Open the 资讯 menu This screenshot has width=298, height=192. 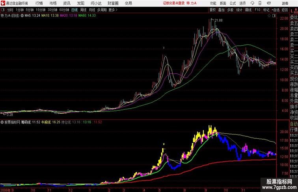[x=67, y=3]
